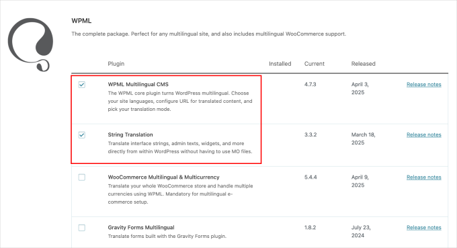Click the WPML core plugin description
Viewport: 457px width, 248px height.
pyautogui.click(x=180, y=101)
